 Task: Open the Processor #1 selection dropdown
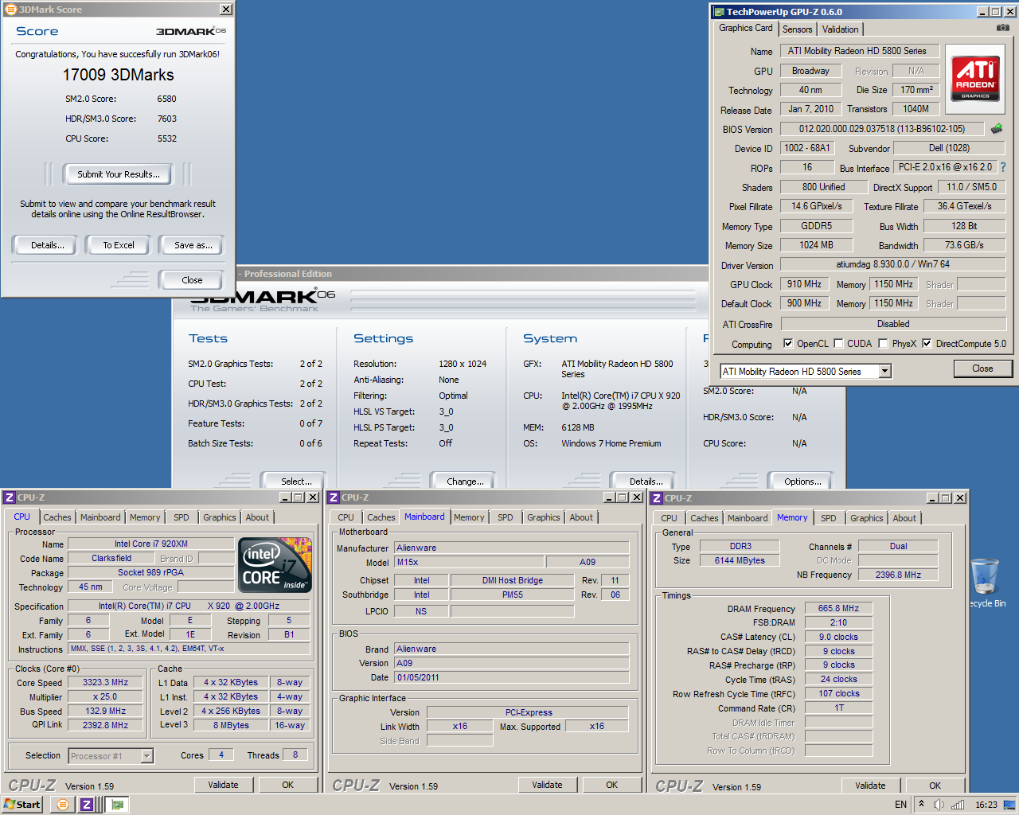point(146,756)
